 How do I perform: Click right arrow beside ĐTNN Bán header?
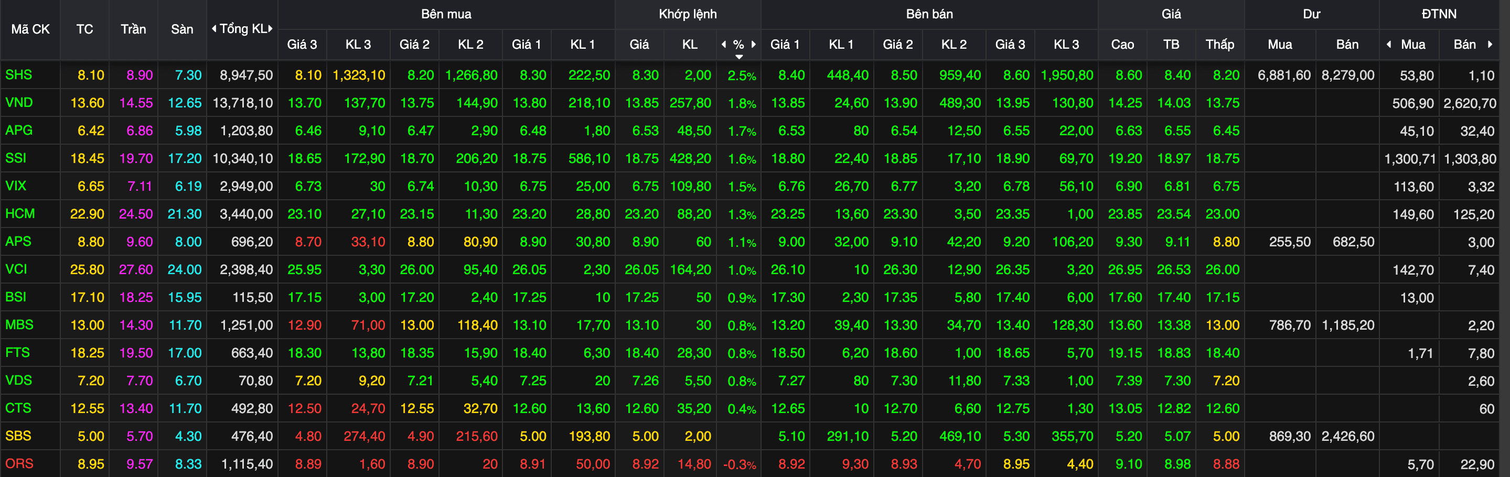click(1490, 45)
